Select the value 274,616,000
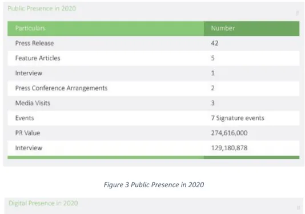The width and height of the screenshot is (305, 214). [x=230, y=133]
